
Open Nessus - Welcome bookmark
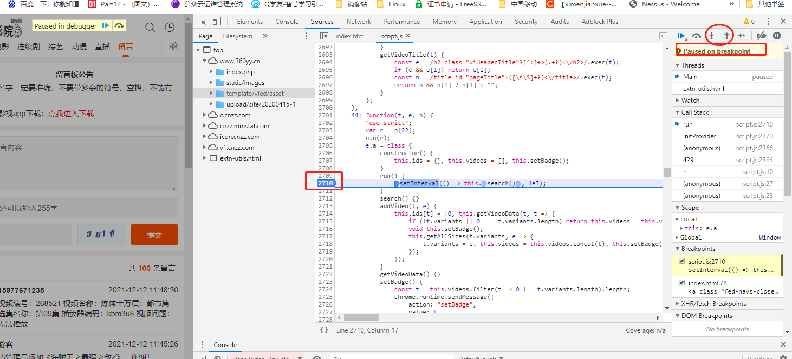point(665,4)
